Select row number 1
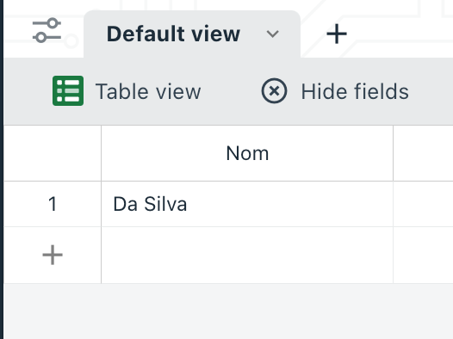 (53, 204)
